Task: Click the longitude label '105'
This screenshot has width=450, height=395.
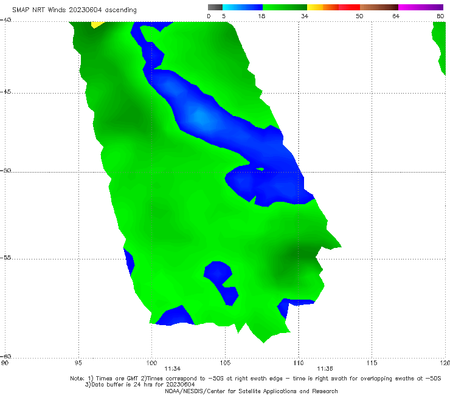Action: tap(225, 363)
